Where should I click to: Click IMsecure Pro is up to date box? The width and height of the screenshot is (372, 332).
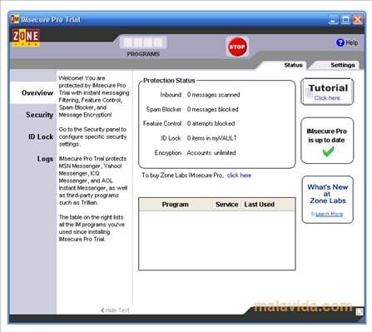[327, 141]
